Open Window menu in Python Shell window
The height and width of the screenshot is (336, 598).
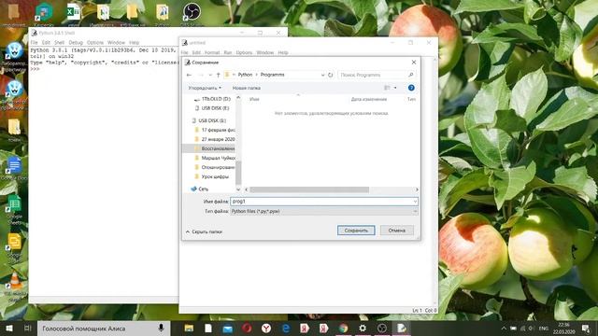[116, 42]
